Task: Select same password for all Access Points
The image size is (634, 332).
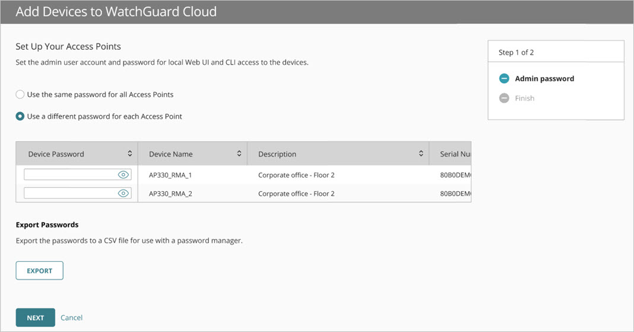Action: pyautogui.click(x=20, y=94)
